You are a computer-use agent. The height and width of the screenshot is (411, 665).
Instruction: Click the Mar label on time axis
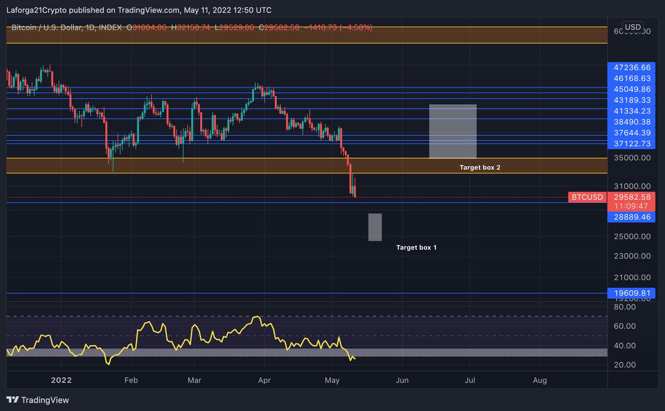195,381
